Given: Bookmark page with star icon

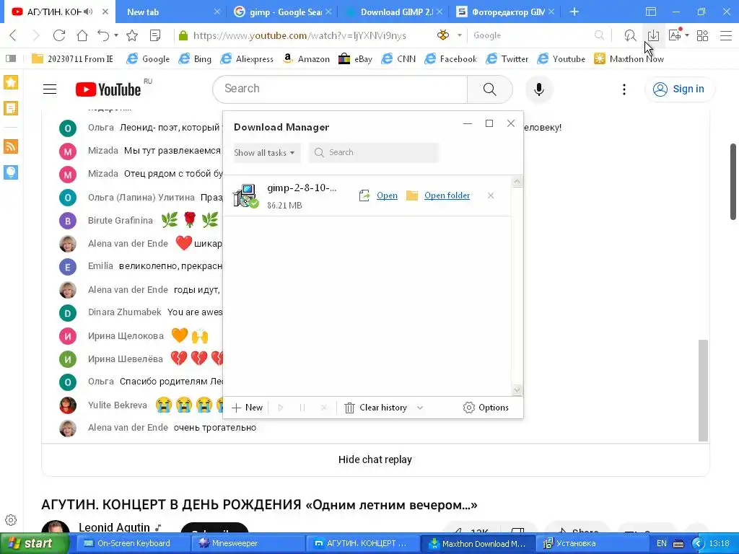Looking at the screenshot, I should (133, 35).
